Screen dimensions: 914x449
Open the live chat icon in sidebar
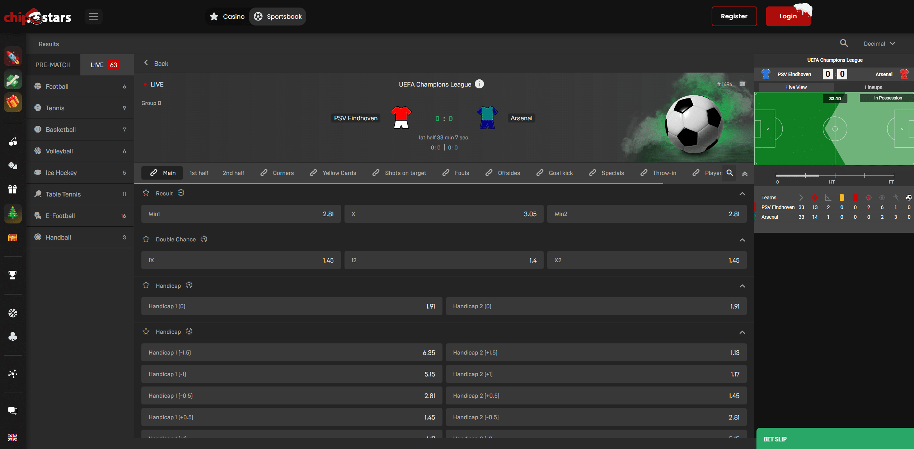click(13, 411)
